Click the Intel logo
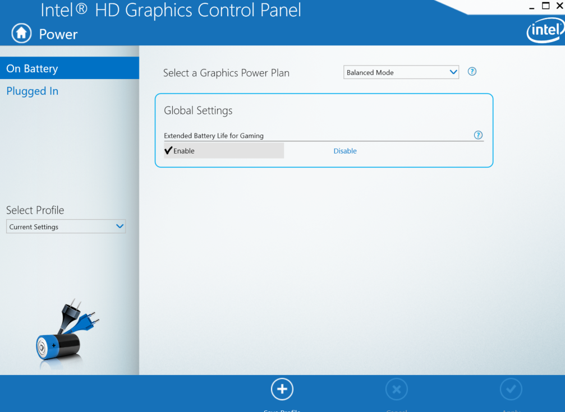The image size is (565, 412). click(x=545, y=32)
